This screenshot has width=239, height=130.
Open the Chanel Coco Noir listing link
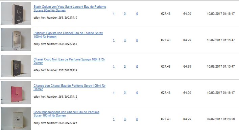[69, 61]
